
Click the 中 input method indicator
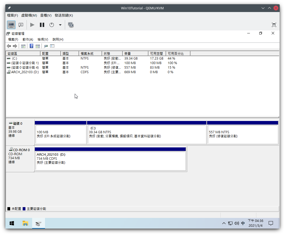click(x=243, y=223)
